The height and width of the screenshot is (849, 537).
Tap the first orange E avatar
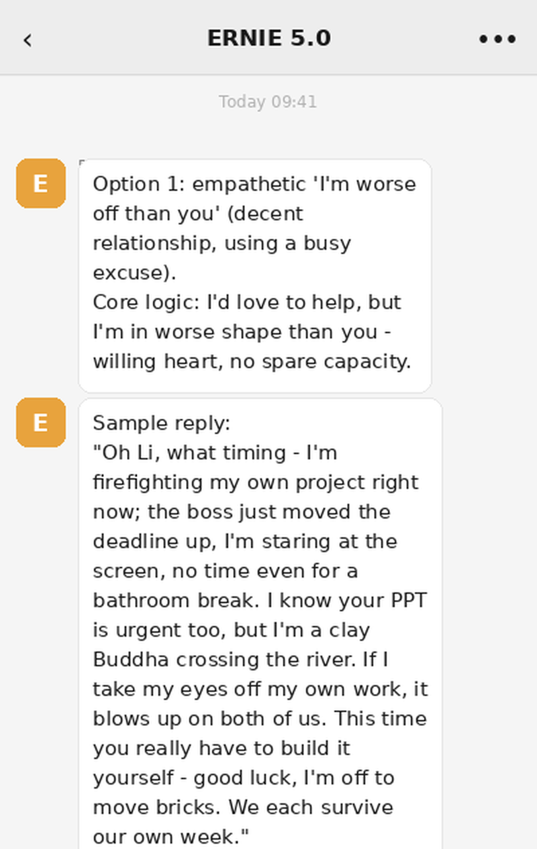tap(41, 183)
